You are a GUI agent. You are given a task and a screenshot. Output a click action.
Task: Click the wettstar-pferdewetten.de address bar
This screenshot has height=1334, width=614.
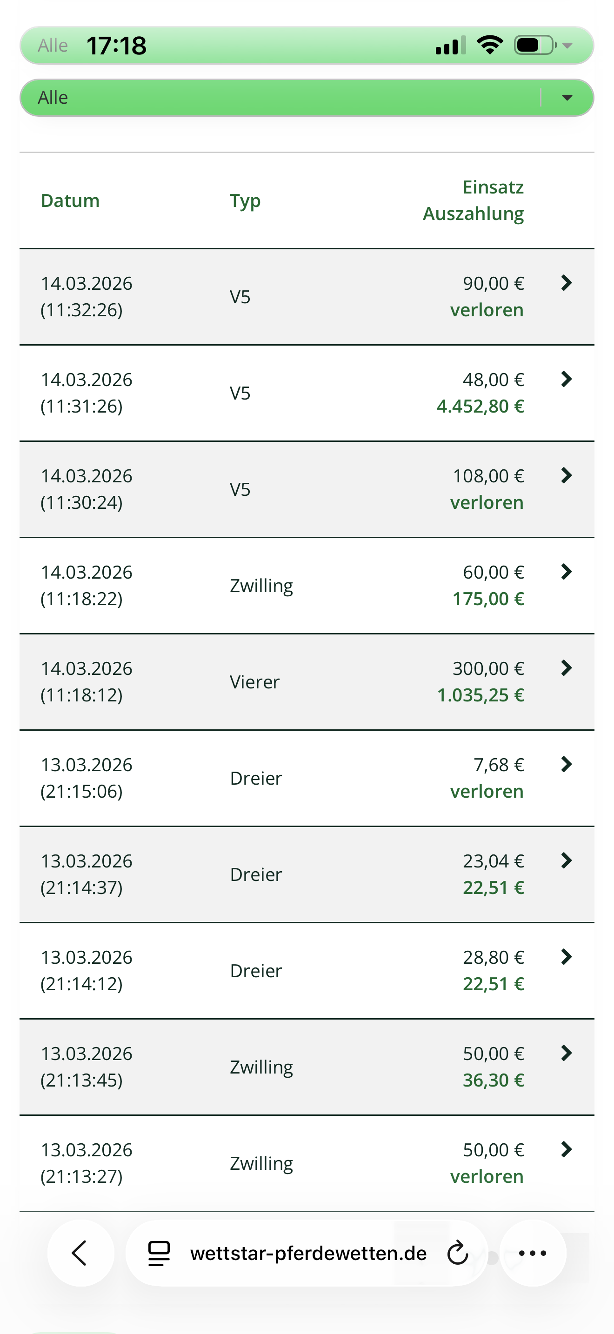tap(308, 1253)
